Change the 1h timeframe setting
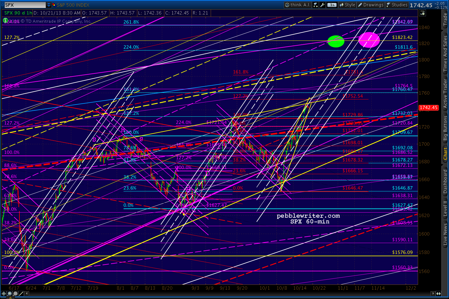Viewport: 449px width, 299px height. click(332, 5)
